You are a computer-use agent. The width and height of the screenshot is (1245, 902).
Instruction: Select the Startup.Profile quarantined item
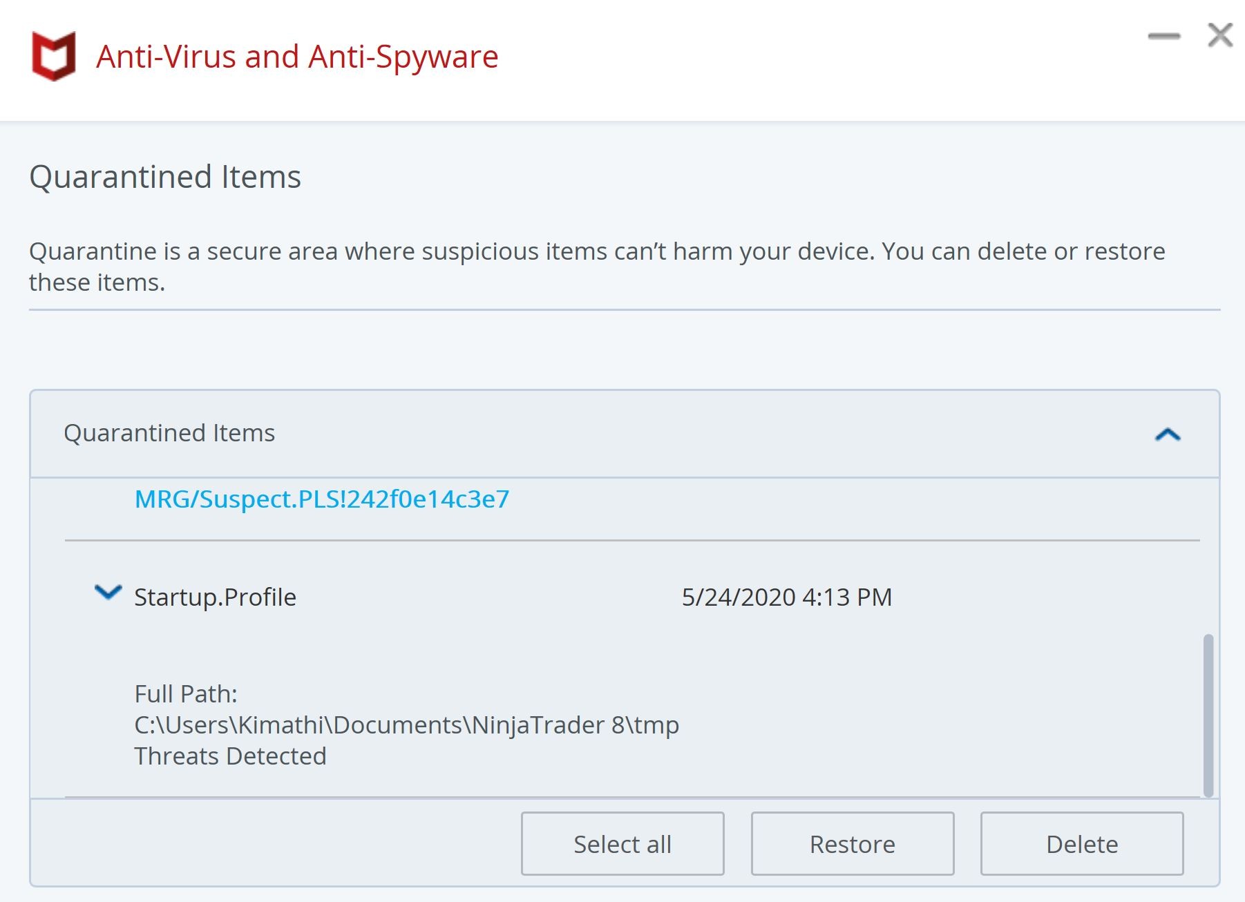point(215,597)
